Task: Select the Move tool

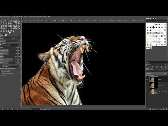Action: click(x=9, y=23)
